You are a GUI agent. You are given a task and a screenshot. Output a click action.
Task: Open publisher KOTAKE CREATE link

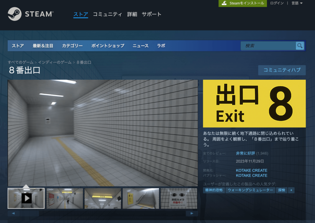(252, 175)
